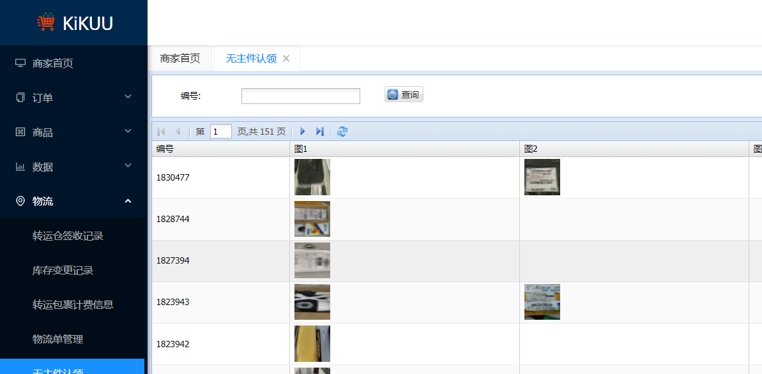Open 转运包裹计费信息 submenu item
This screenshot has height=374, width=762.
73,304
